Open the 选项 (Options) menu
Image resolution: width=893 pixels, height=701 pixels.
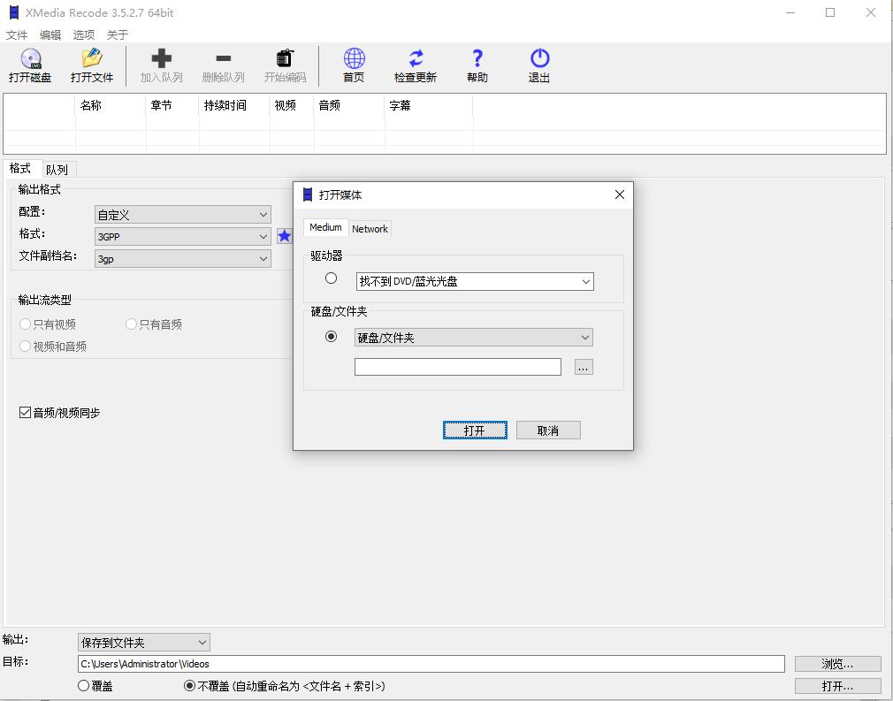[84, 34]
